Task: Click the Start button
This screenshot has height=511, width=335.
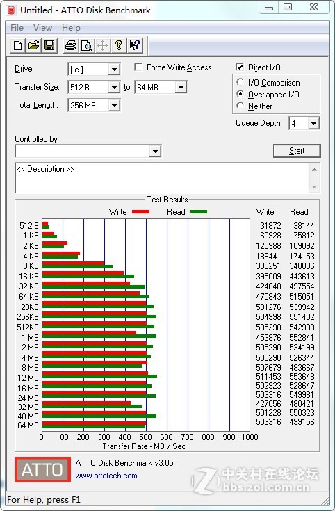Action: (297, 151)
